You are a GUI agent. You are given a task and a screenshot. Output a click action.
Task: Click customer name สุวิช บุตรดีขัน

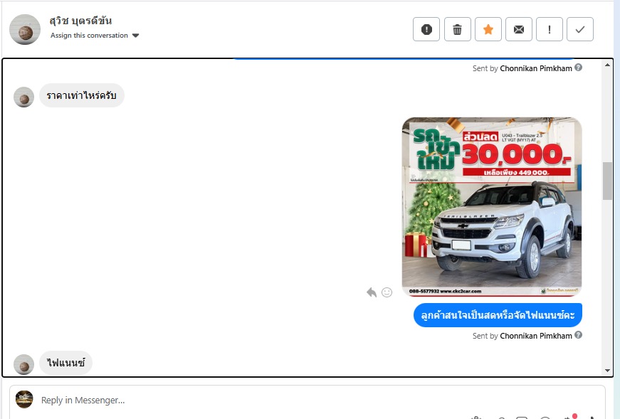pos(80,21)
